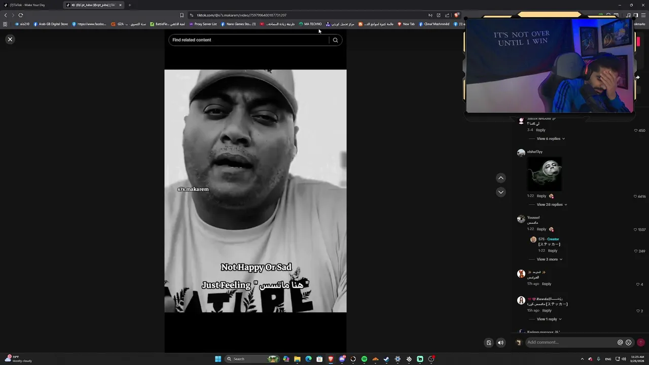Reply to Youssef's comment

[542, 229]
